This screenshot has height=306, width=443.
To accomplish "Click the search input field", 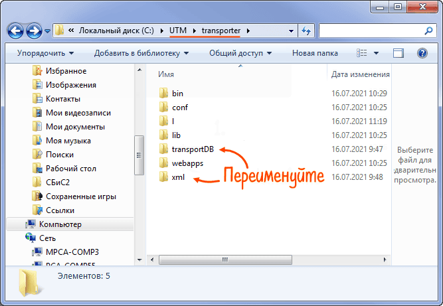I will pos(372,31).
